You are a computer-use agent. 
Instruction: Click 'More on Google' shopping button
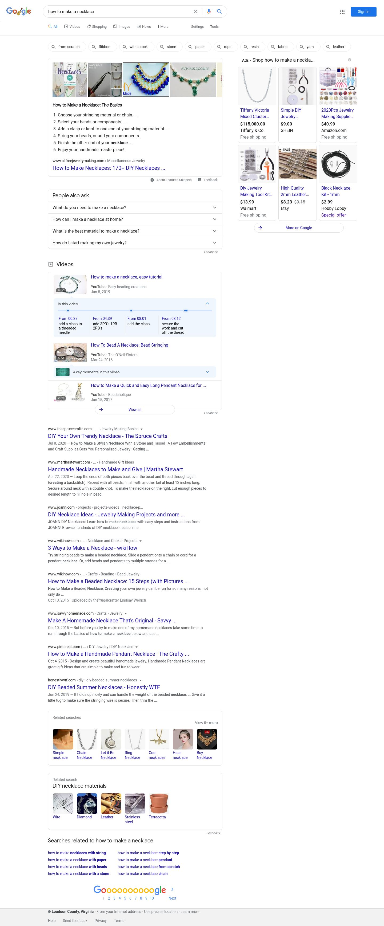pos(299,228)
